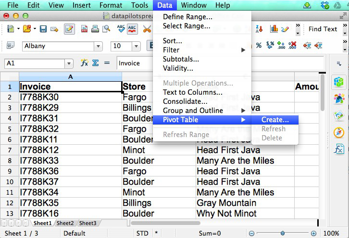Toggle STD selection mode in status bar
The image size is (349, 238).
tap(142, 233)
